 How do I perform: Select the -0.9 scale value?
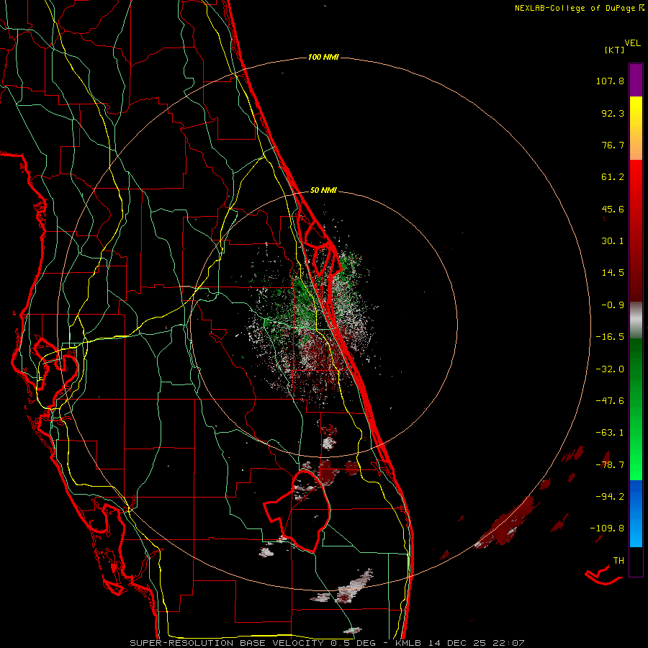coord(613,305)
